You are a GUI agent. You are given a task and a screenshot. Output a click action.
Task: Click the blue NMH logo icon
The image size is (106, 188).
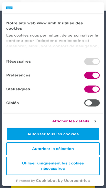tap(9, 8)
